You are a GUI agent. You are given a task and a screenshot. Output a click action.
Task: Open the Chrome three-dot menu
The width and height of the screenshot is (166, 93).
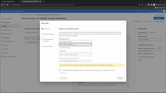[164, 5]
